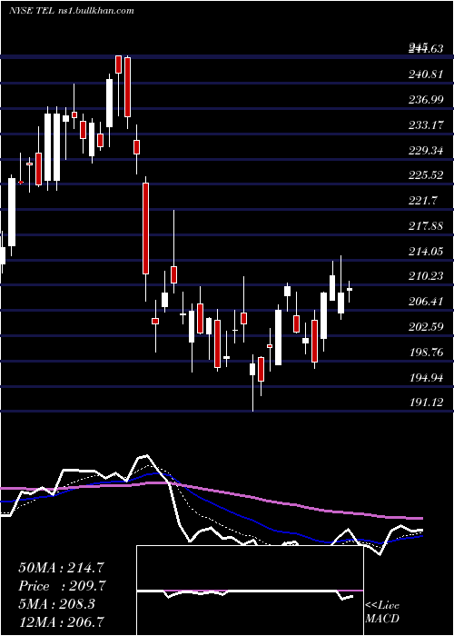Viewport: 454px width, 636px height.
Task: Select the 202.59 price axis label
Action: [x=426, y=326]
